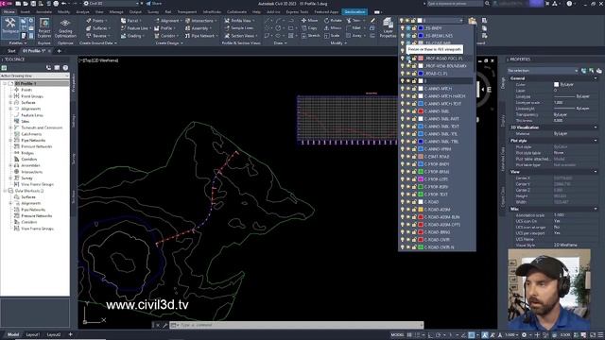Launch Project Explorer from the ribbon
The image size is (605, 340).
click(44, 27)
